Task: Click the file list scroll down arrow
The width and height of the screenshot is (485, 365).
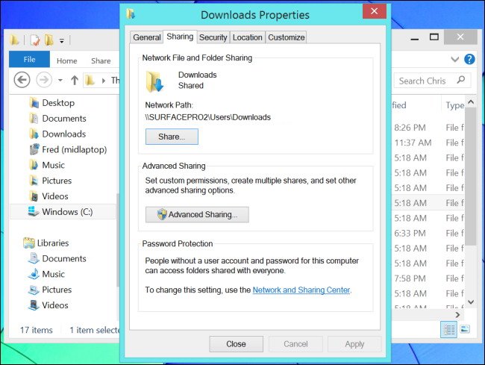Action: [x=470, y=302]
